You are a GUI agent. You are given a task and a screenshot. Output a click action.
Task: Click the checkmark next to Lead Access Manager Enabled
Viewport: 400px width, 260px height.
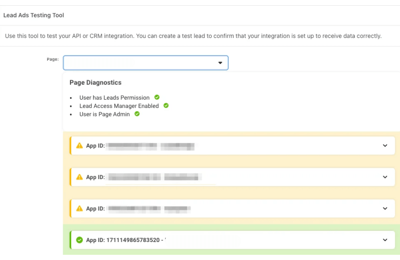(x=166, y=106)
